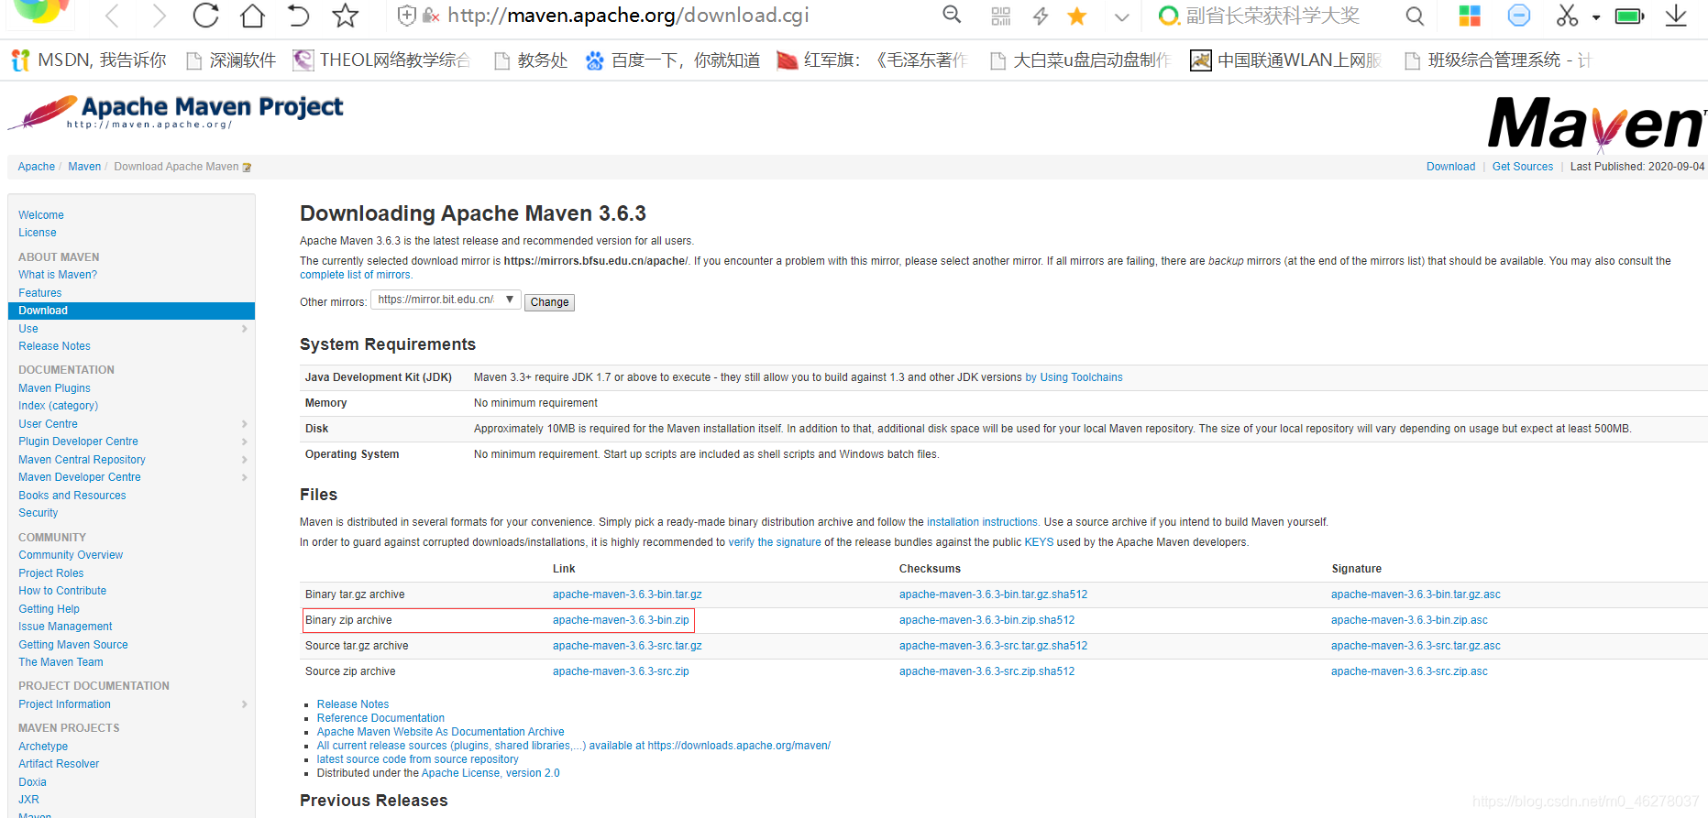This screenshot has height=818, width=1708.
Task: Click the Change mirror button
Action: [x=549, y=302]
